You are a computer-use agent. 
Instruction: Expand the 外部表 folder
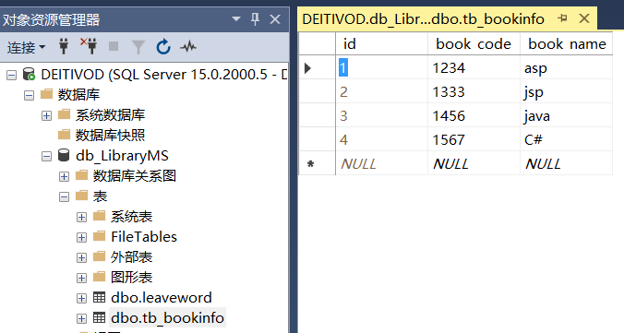pos(81,257)
